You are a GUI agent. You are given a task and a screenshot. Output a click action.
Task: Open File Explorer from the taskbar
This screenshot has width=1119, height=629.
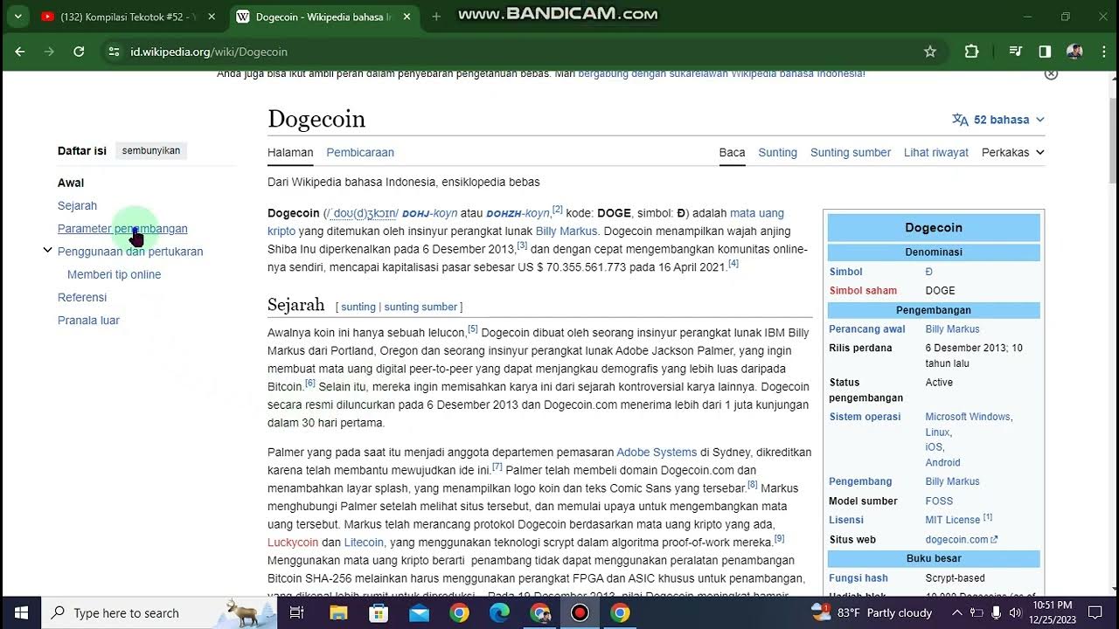338,612
